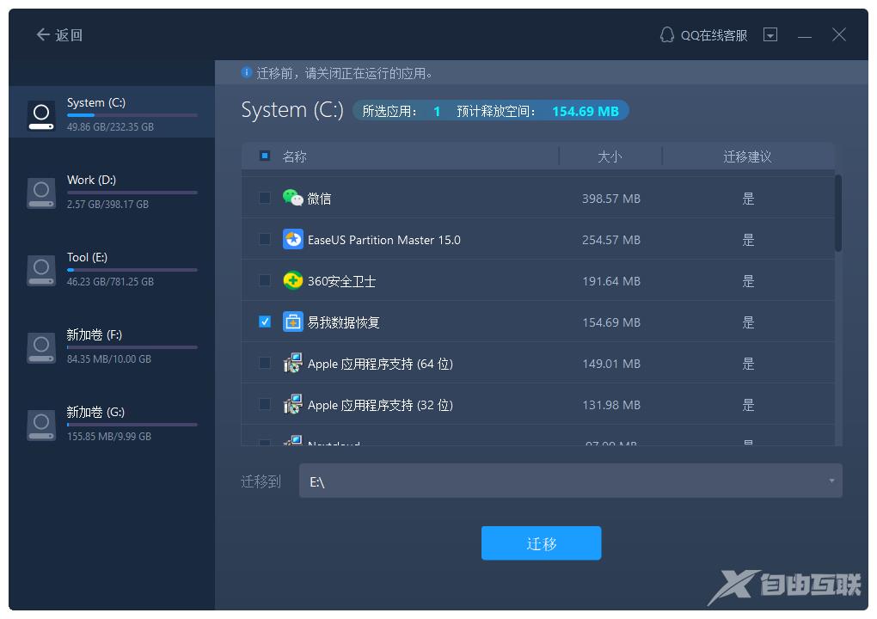The height and width of the screenshot is (619, 877).
Task: Open QQ在线客服 support link
Action: point(714,35)
